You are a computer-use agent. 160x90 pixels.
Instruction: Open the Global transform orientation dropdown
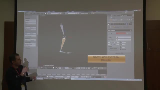click(72, 68)
